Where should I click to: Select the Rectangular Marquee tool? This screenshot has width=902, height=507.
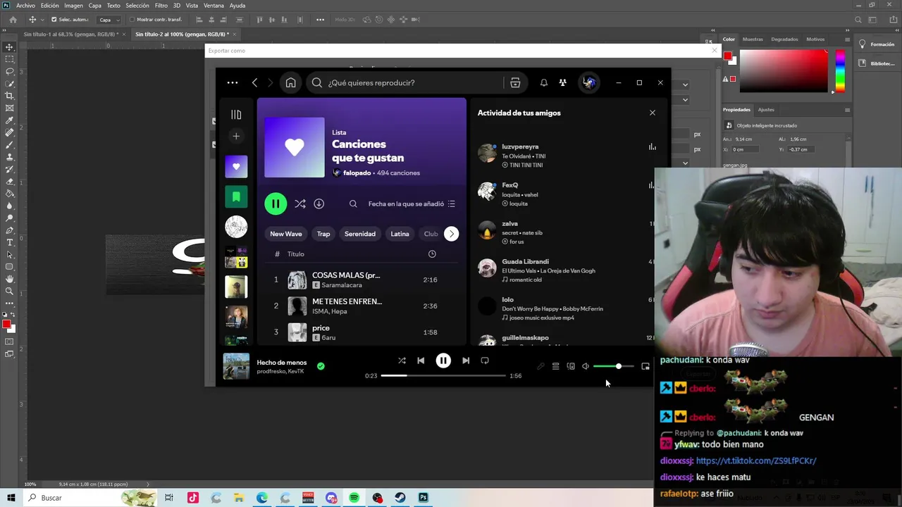9,59
